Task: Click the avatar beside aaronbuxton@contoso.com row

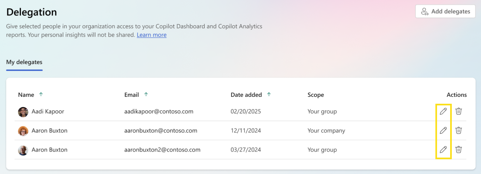Action: (23, 131)
